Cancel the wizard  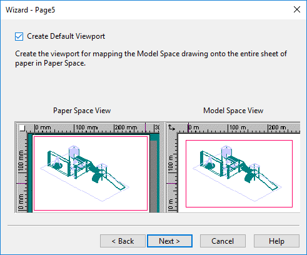click(x=223, y=241)
